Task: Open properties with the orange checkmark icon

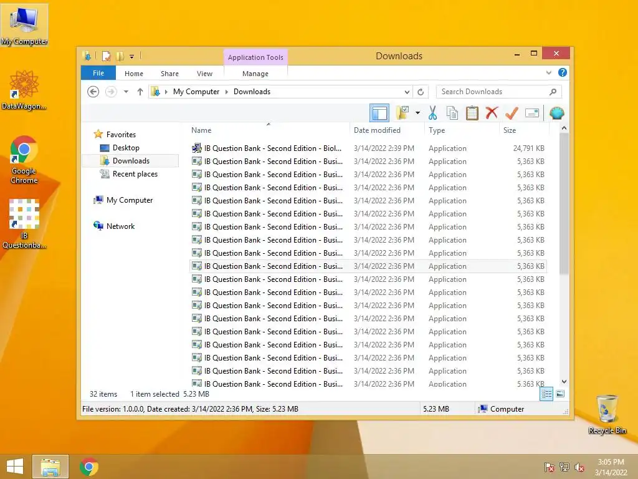Action: 512,113
